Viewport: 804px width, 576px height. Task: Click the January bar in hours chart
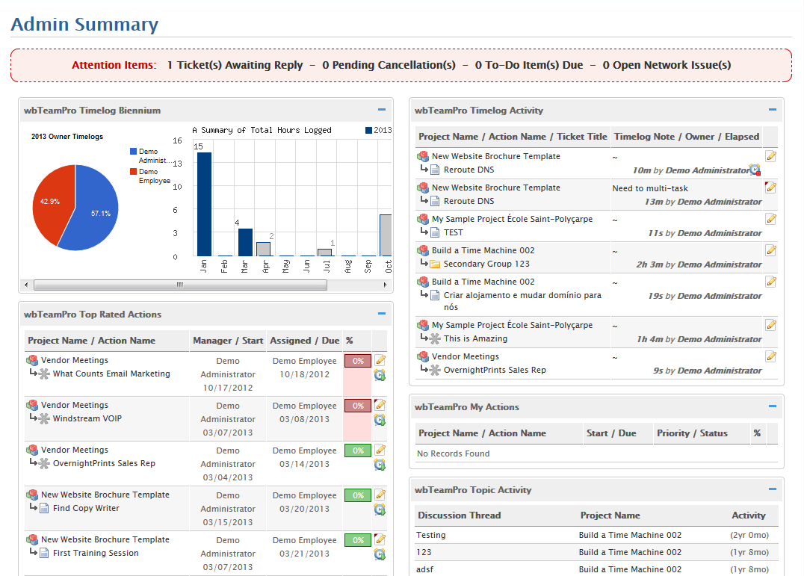click(204, 204)
